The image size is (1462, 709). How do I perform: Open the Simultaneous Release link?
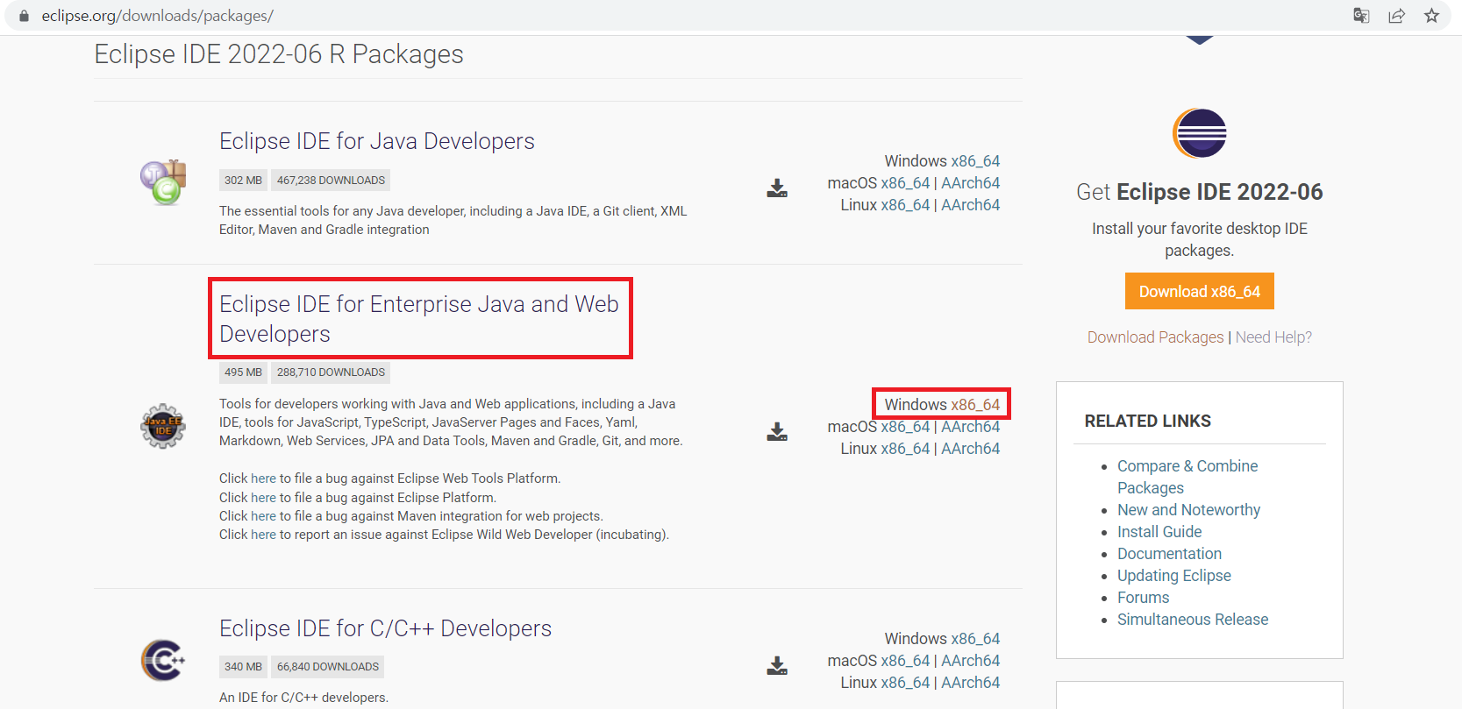tap(1193, 620)
